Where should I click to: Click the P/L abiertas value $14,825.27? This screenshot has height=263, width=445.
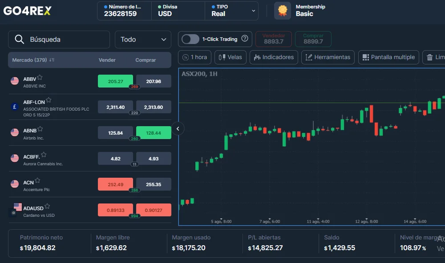[x=265, y=248]
